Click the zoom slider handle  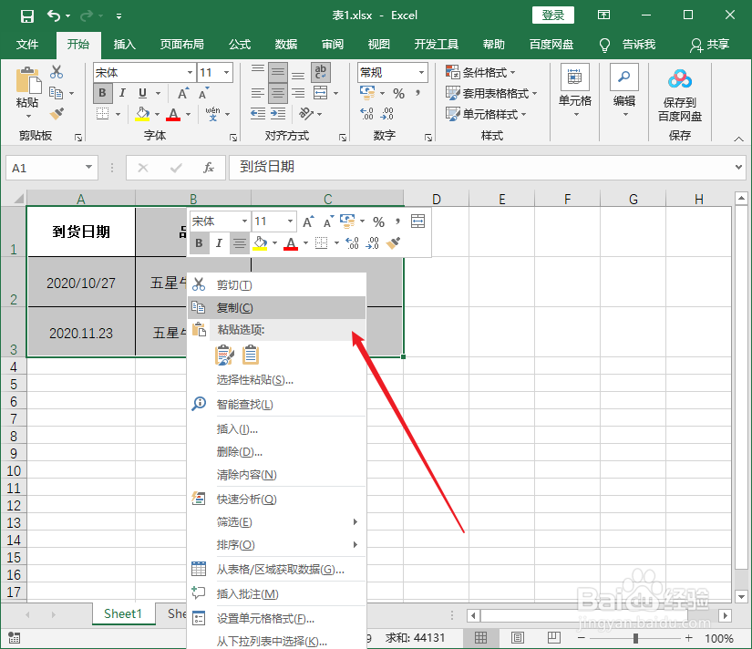[x=635, y=638]
